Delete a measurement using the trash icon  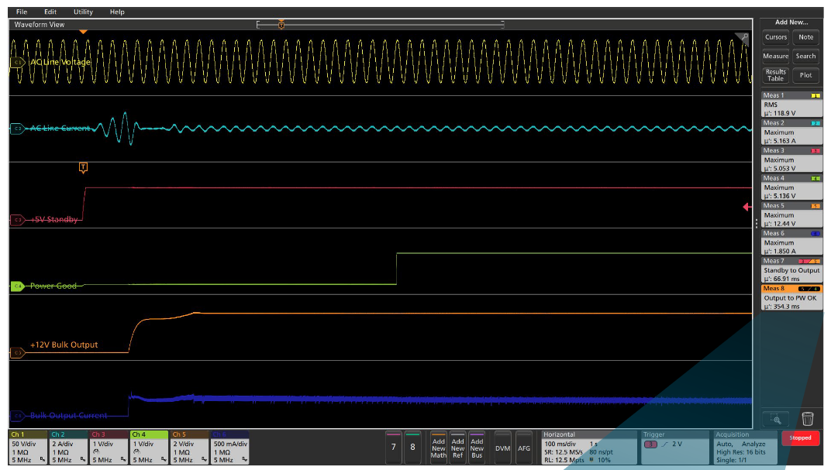point(809,417)
